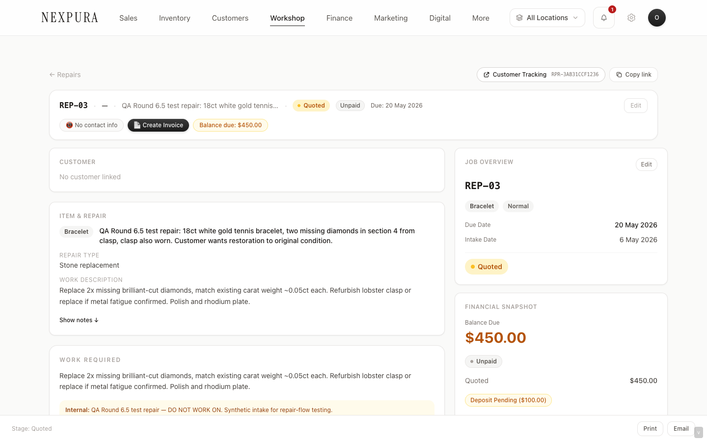Screen dimensions: 707x442
Task: Click the Quoted status in Job Overview
Action: click(x=487, y=267)
